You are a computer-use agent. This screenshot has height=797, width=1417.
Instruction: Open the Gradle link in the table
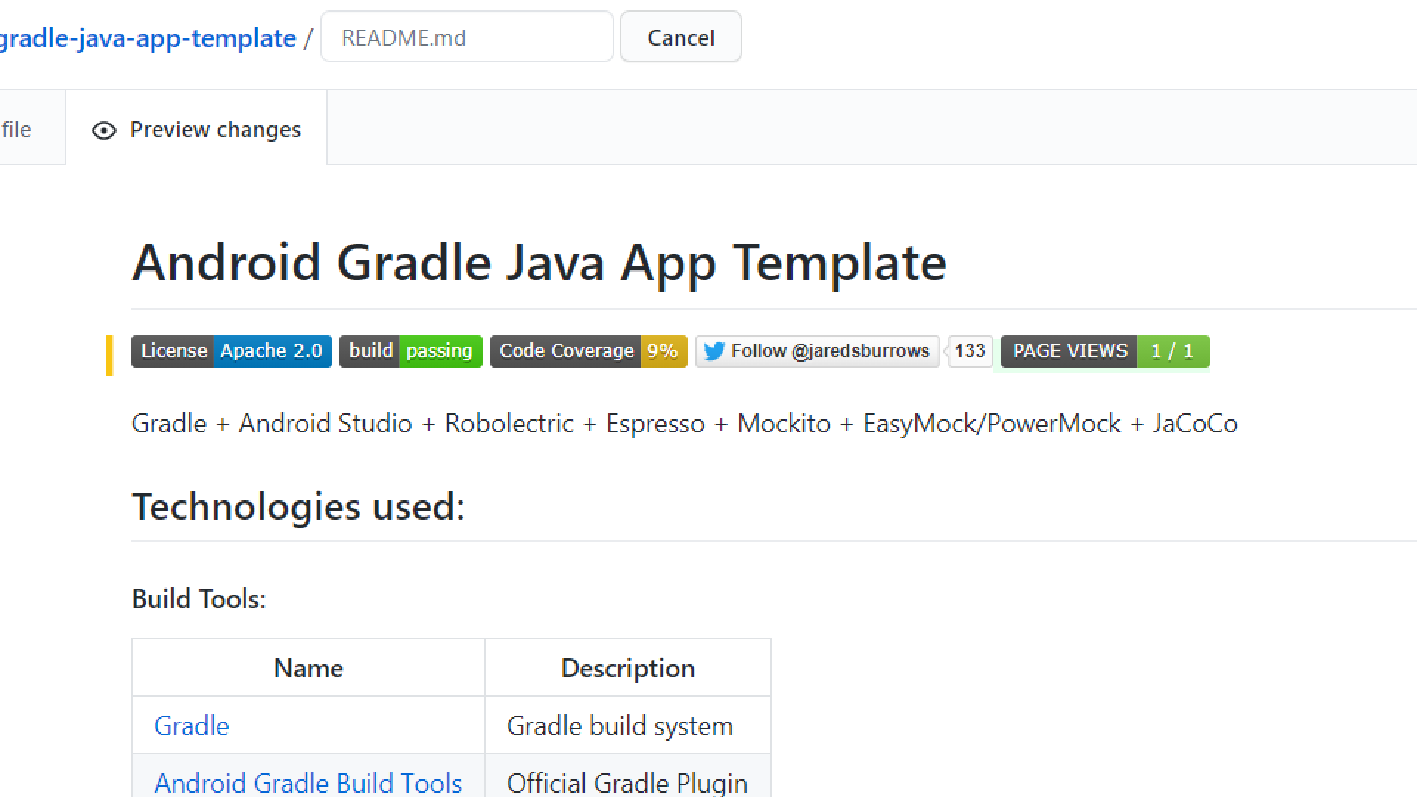click(x=192, y=726)
